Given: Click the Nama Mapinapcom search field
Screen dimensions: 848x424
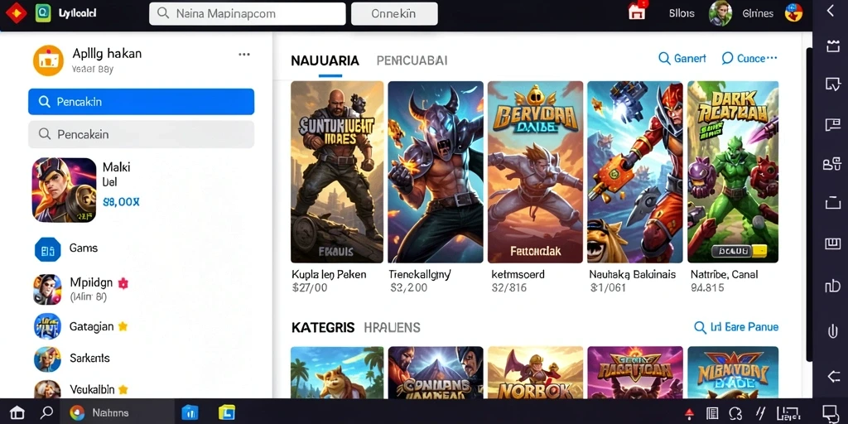Looking at the screenshot, I should tap(247, 14).
